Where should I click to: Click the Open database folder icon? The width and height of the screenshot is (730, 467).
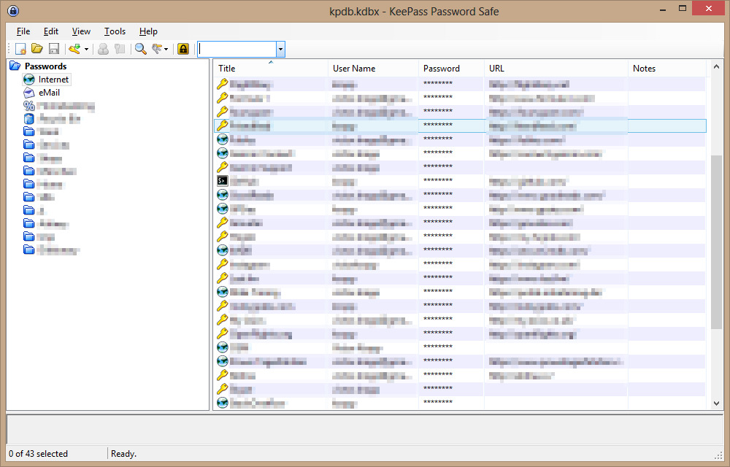coord(36,49)
